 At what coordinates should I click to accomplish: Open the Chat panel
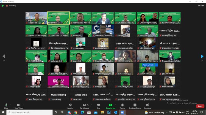coord(99,106)
